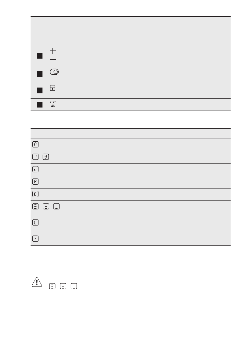This screenshot has height=350, width=242.
Task: Click the display symbol showing 1
Action: tap(36, 157)
